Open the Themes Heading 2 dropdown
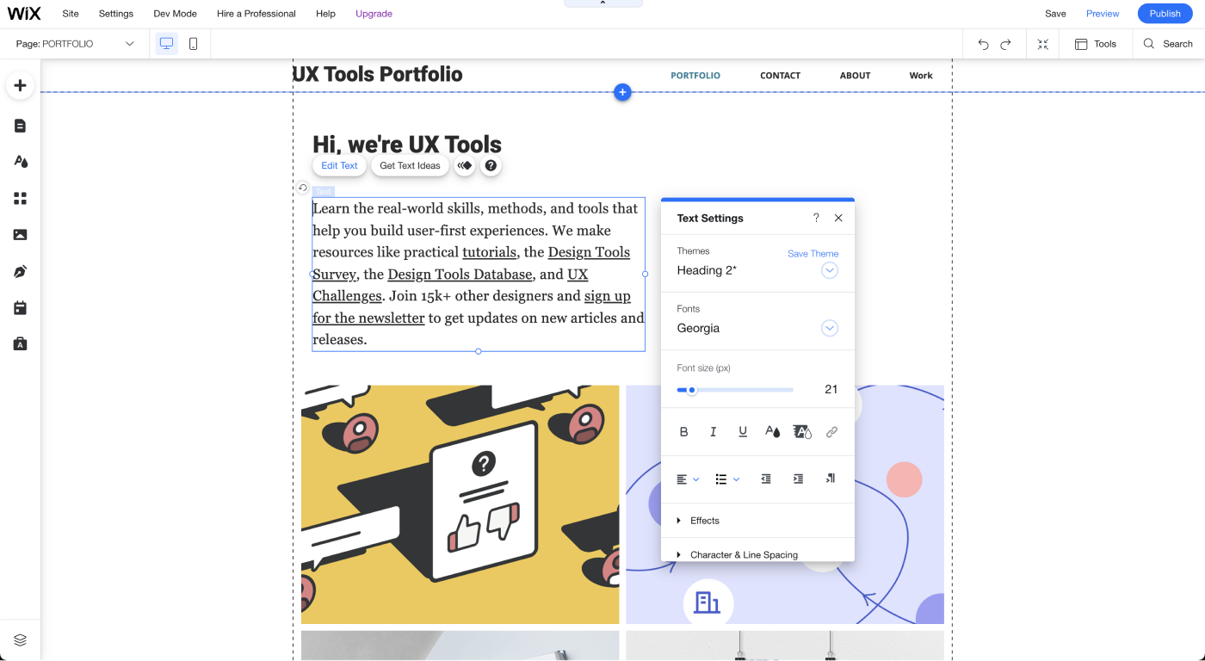 point(830,270)
